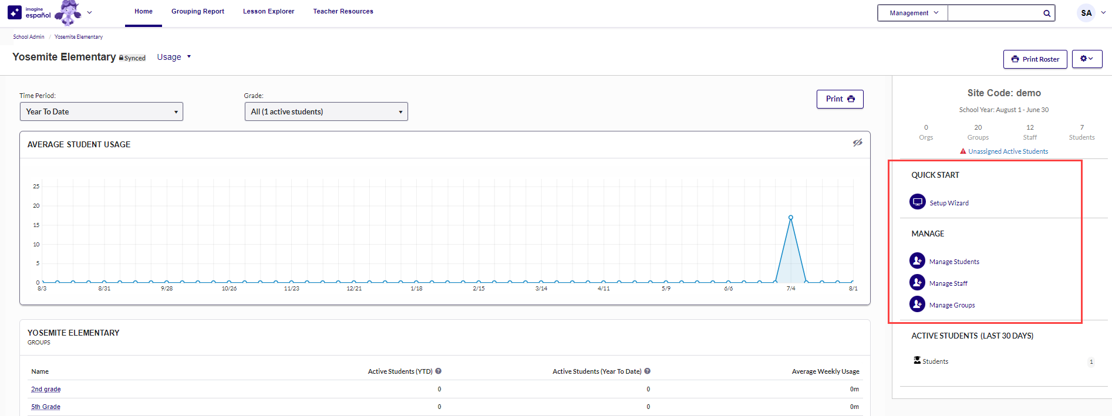Click the Manage Groups icon
The image size is (1112, 416).
pyautogui.click(x=917, y=304)
